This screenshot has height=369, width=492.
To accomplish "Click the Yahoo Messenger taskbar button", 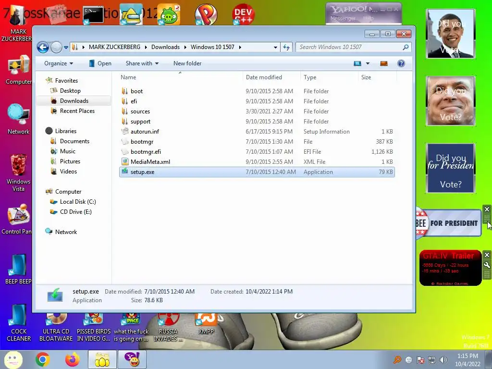I will [x=132, y=359].
